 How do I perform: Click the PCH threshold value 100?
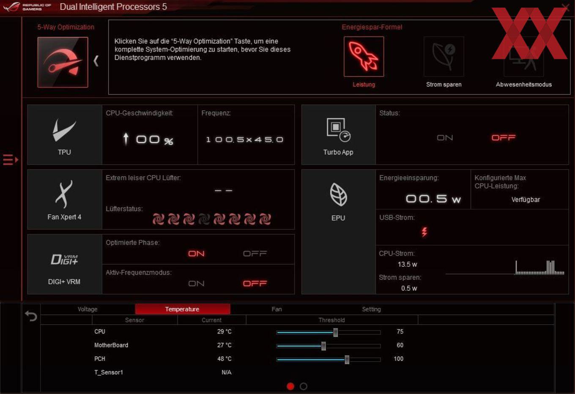tap(398, 358)
